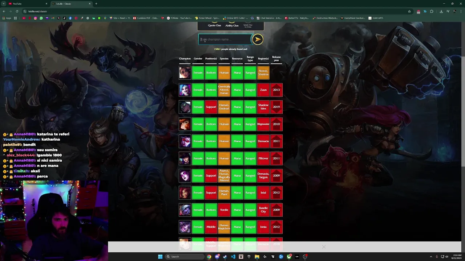Open the V2Mate YouTube bookmark
This screenshot has width=465, height=261.
tap(179, 18)
